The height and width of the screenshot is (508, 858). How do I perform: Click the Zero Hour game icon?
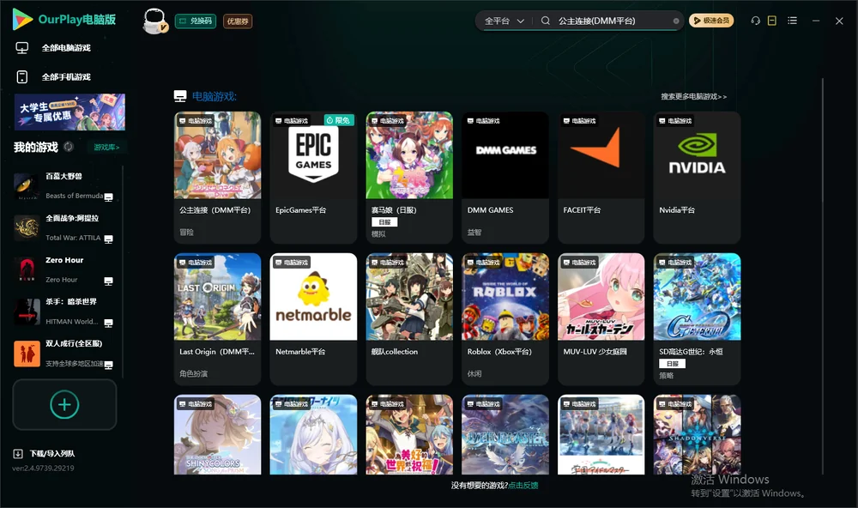[x=27, y=269]
